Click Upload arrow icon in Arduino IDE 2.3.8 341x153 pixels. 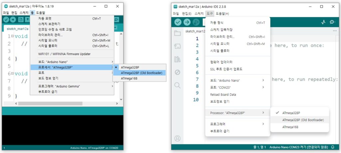click(x=187, y=22)
